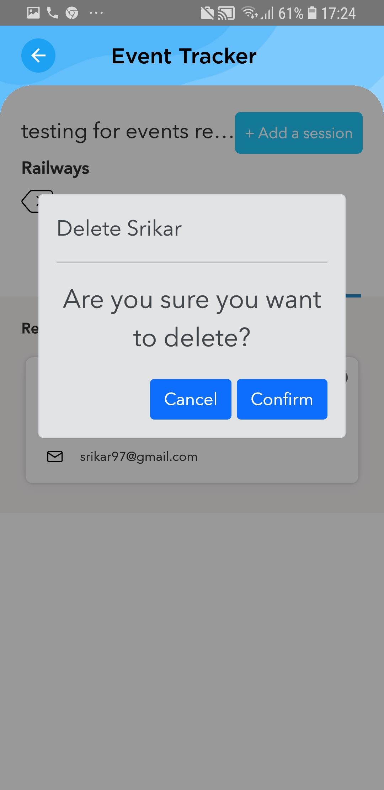Tap the phone call status icon

click(x=53, y=13)
